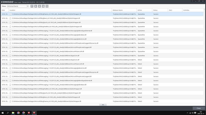Click file icon of quarantined BingFinance SQLite3Wrapper row
The image size is (206, 115).
point(10,14)
